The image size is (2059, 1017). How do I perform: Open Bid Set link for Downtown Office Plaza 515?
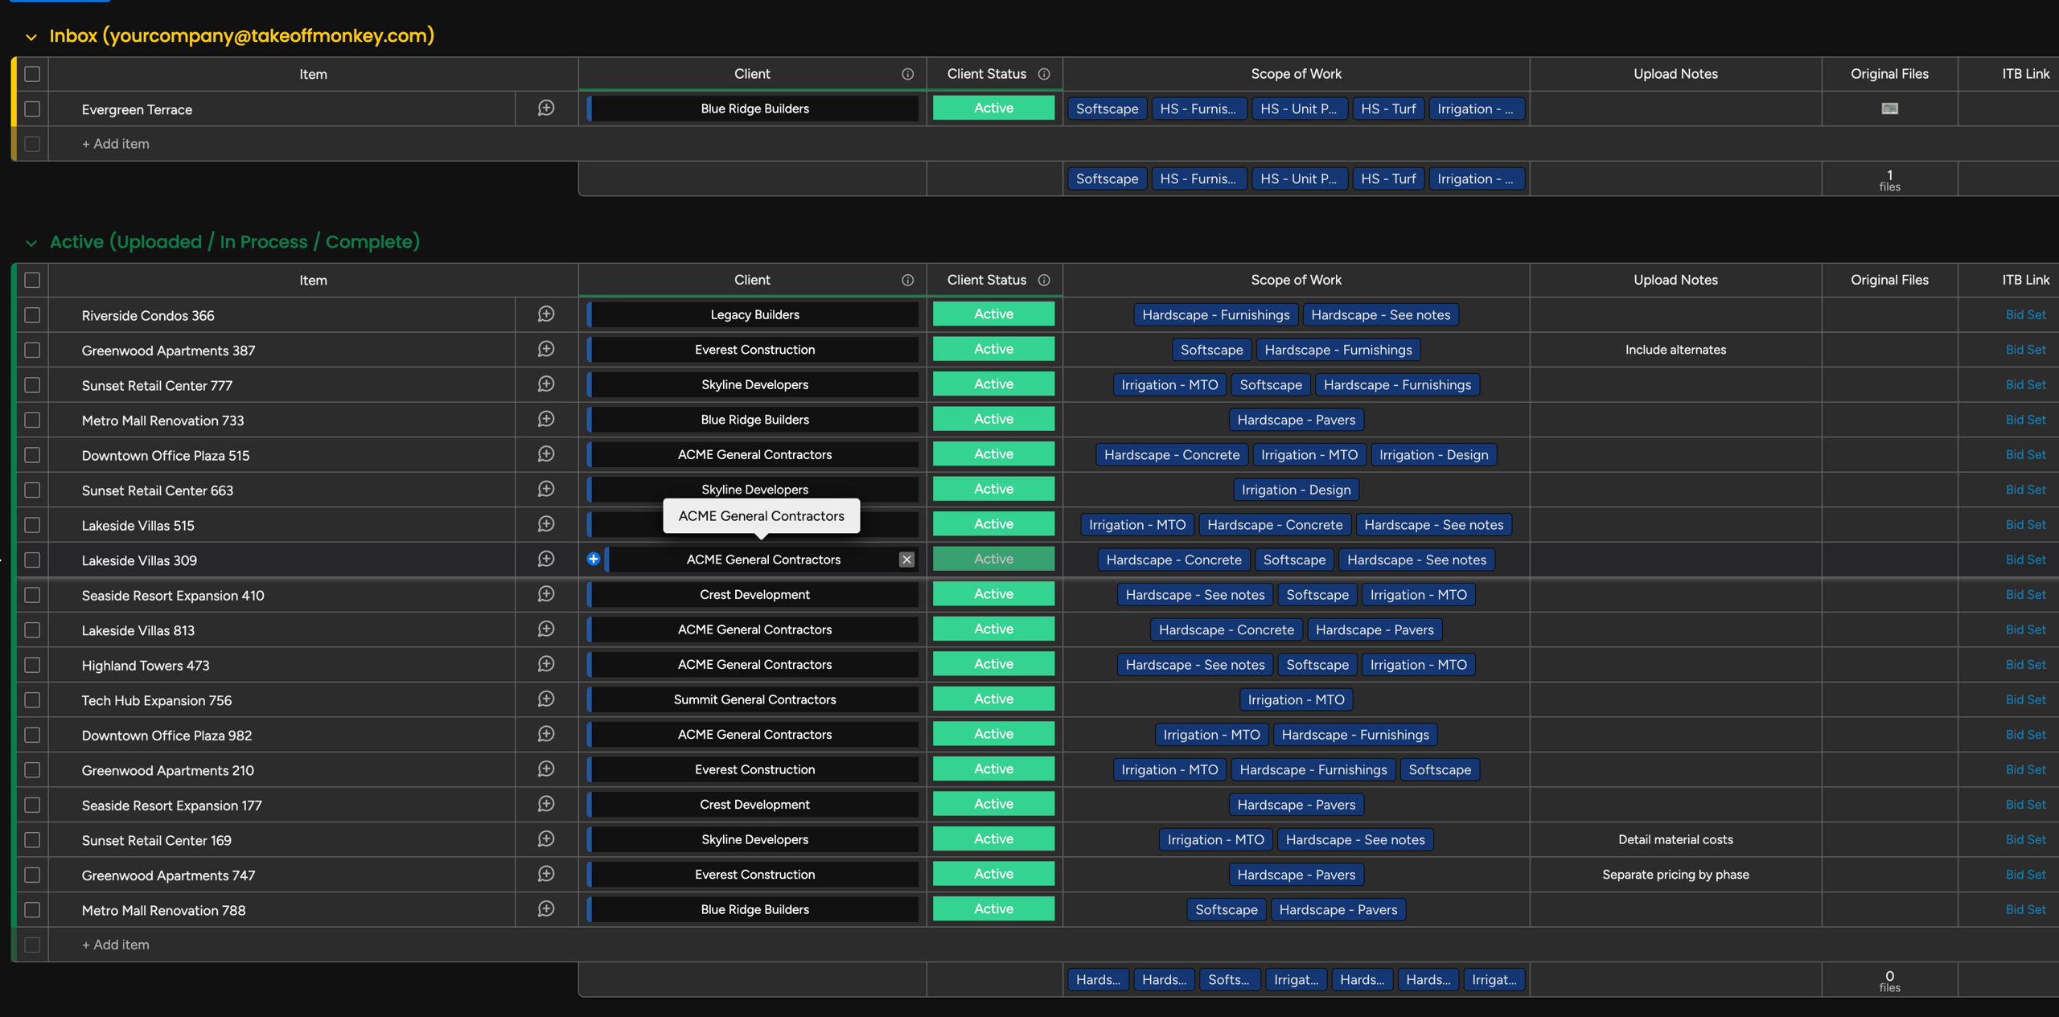click(2025, 454)
